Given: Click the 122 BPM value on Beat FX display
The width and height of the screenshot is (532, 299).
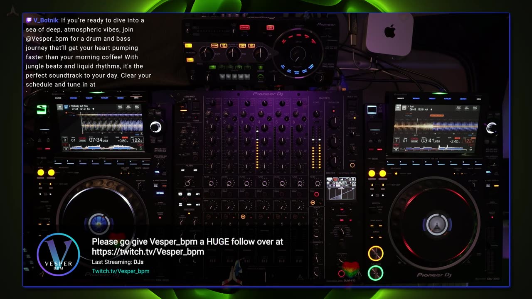Looking at the screenshot, I should coord(352,183).
